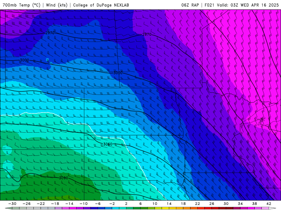Click the "26" color scale value
The image size is (281, 210).
coord(212,204)
